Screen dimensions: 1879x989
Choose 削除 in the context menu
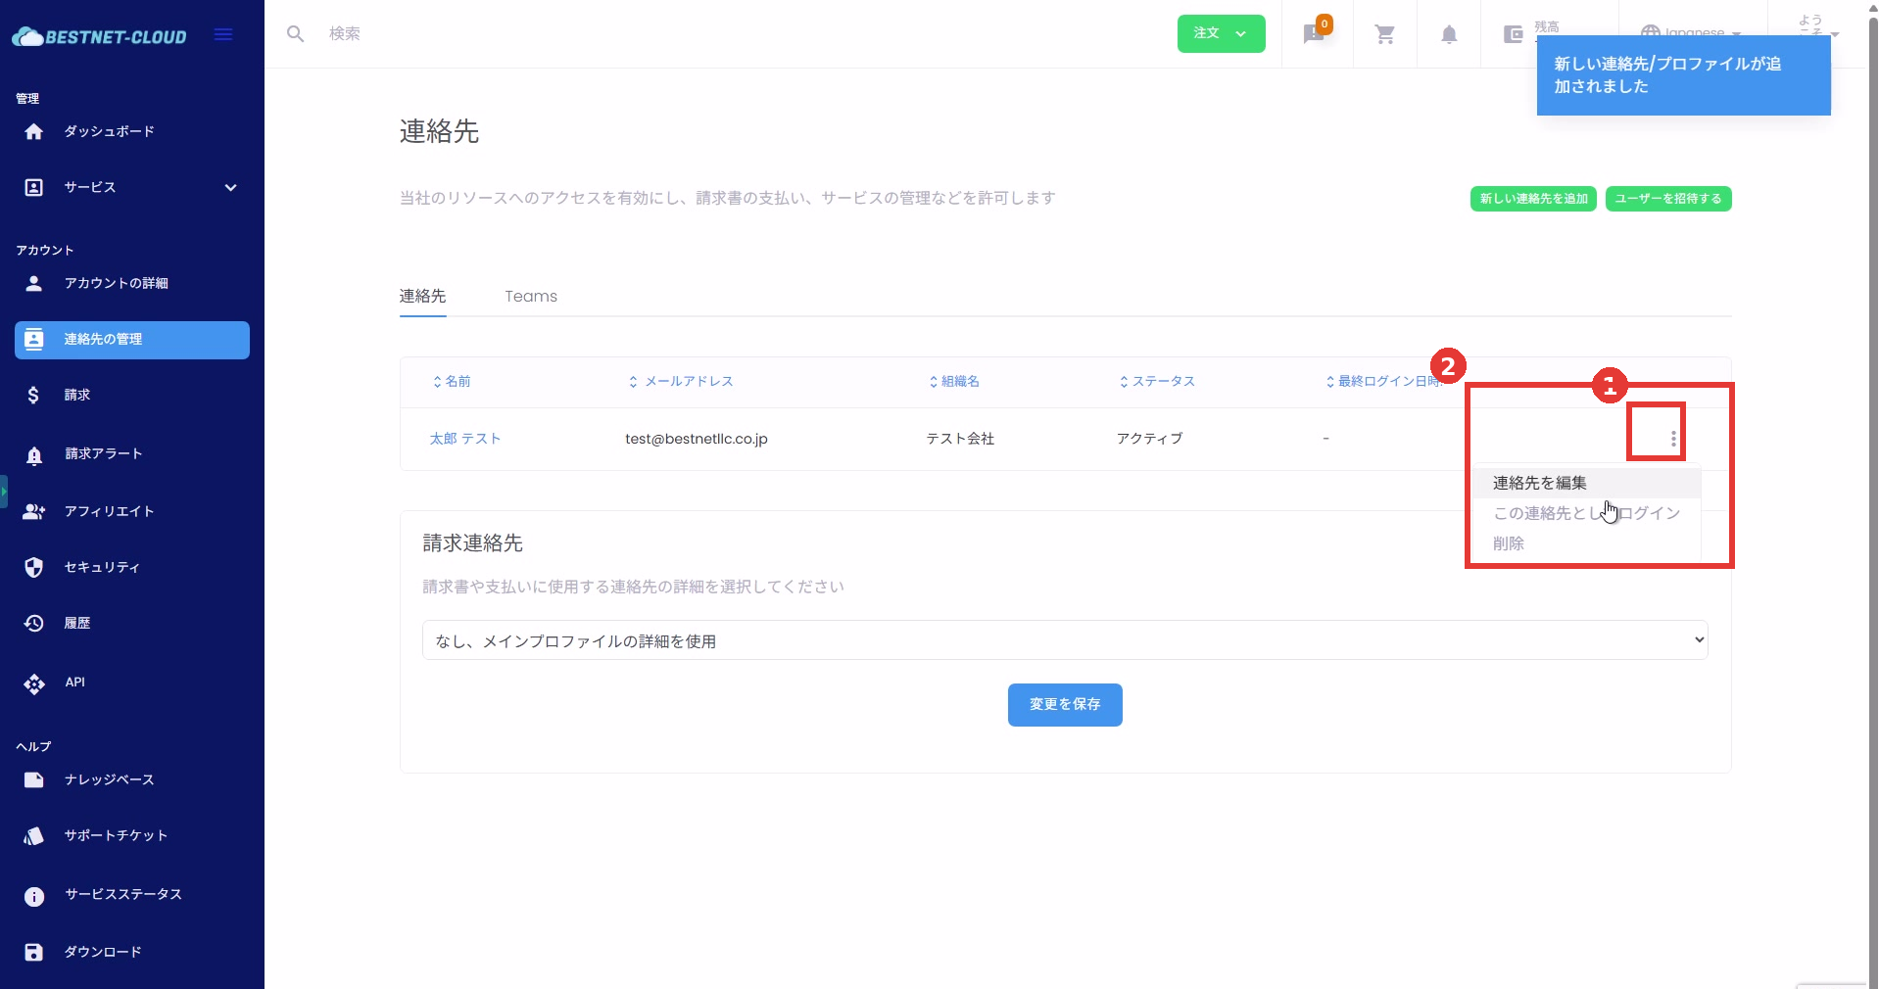1508,543
